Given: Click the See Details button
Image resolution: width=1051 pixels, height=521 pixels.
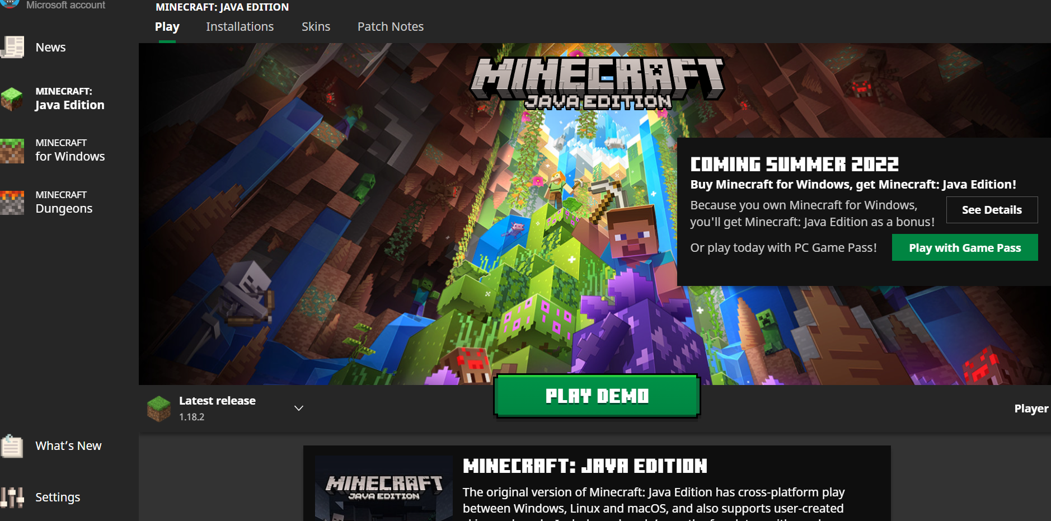Looking at the screenshot, I should pos(992,210).
